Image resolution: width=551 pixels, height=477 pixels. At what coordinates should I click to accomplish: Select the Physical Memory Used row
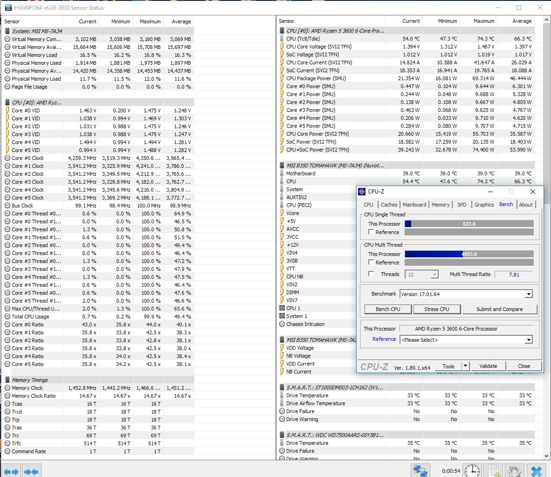click(98, 63)
